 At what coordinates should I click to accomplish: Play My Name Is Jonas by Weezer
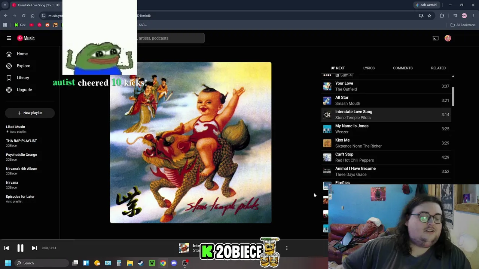(386, 129)
